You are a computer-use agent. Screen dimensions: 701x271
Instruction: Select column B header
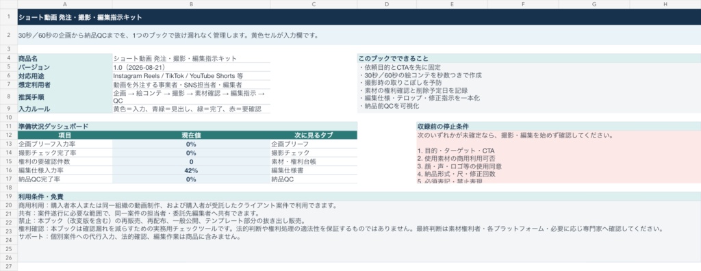(x=192, y=4)
